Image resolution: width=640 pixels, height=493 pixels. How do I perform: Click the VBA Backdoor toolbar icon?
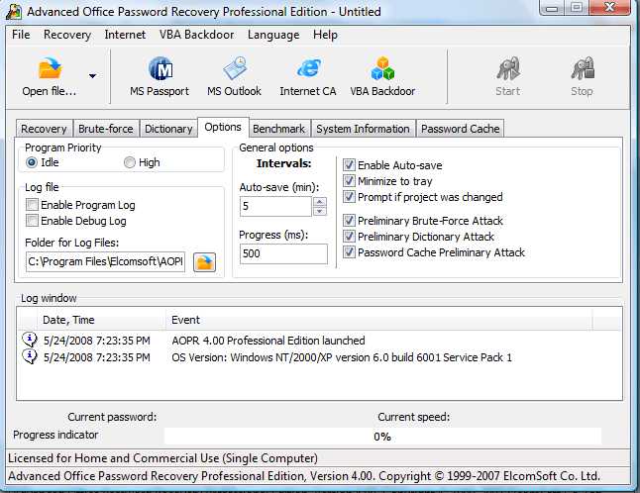[382, 68]
